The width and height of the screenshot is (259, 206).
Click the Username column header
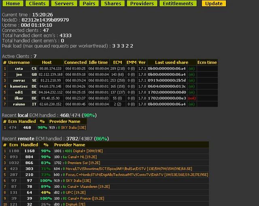19,62
